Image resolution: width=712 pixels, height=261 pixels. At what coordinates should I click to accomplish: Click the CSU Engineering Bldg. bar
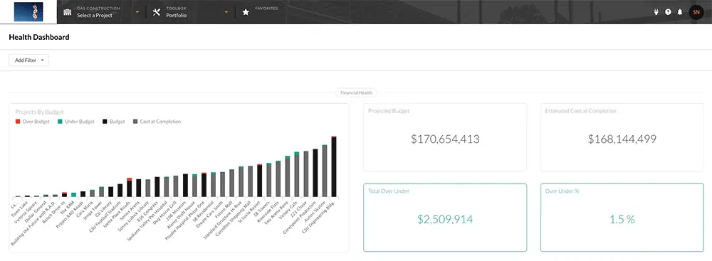334,166
